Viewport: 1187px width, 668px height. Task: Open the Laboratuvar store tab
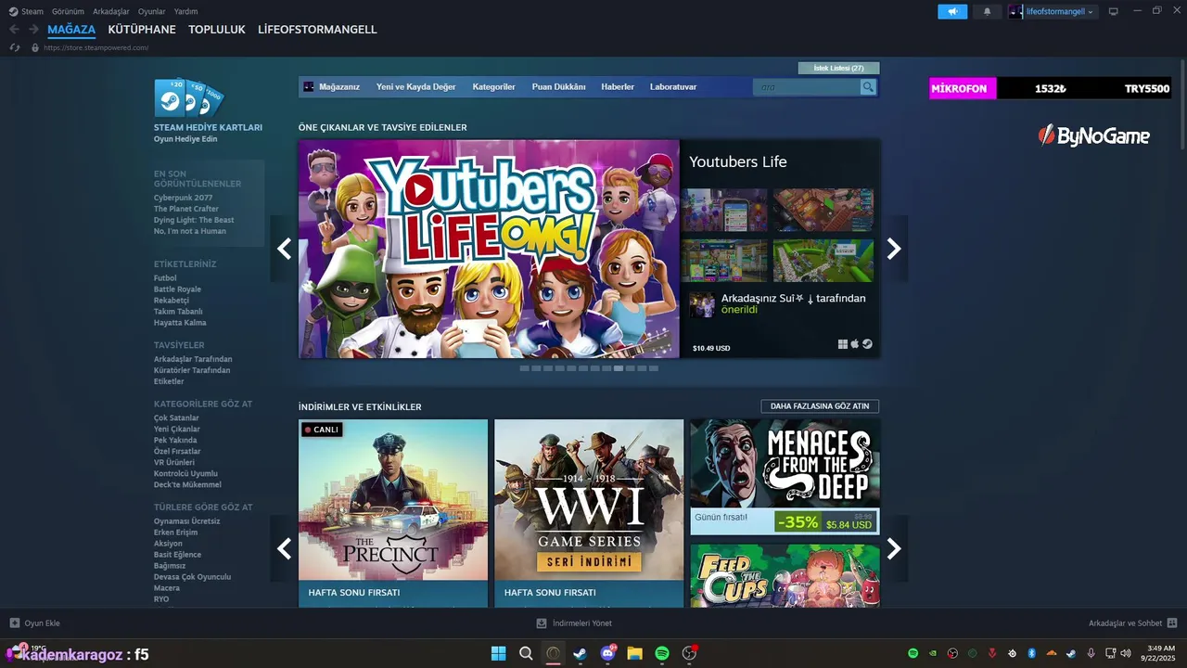click(673, 87)
